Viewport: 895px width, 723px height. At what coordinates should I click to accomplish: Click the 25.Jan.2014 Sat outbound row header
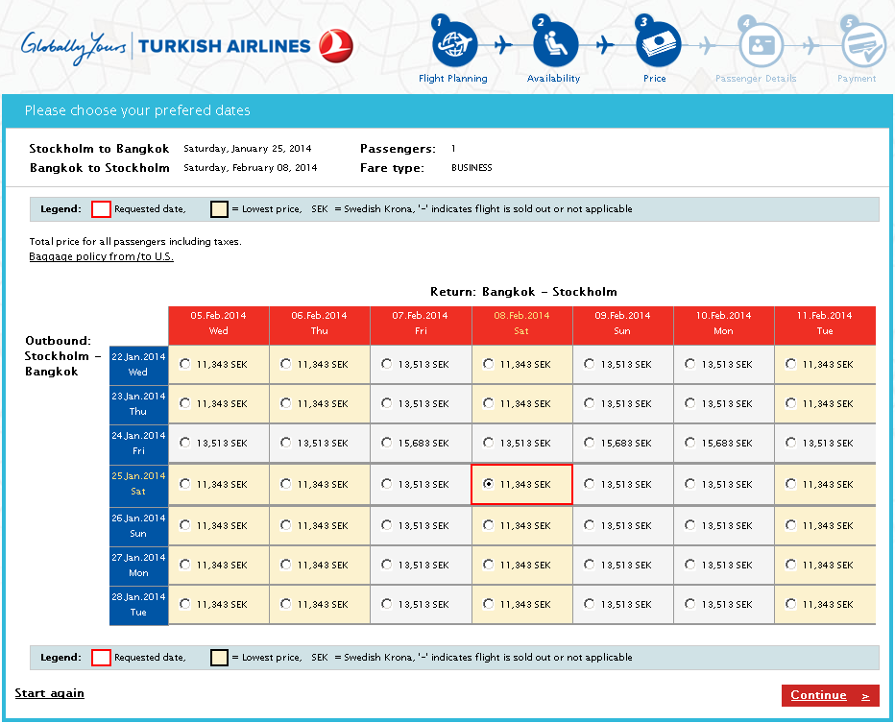point(138,484)
